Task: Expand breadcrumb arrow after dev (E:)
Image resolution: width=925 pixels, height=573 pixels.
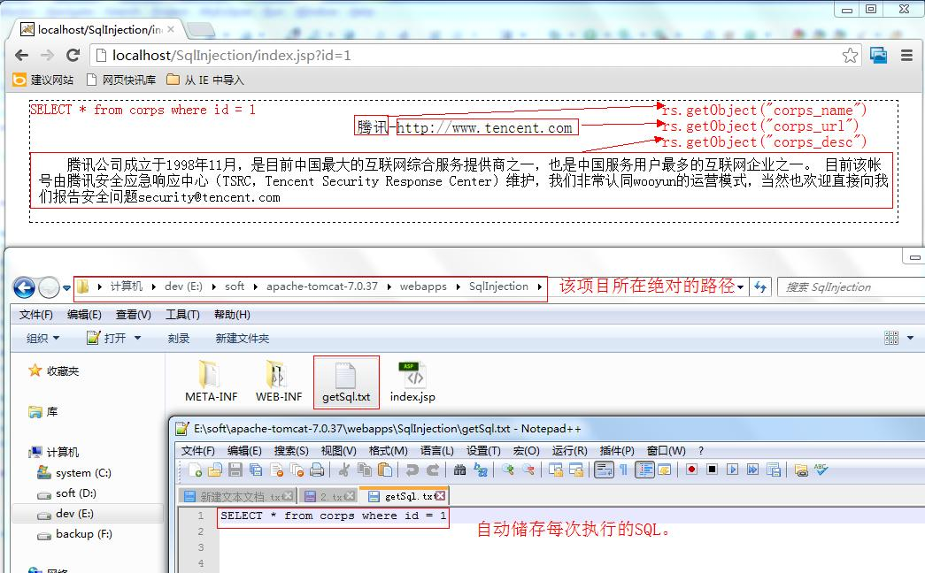Action: (213, 286)
